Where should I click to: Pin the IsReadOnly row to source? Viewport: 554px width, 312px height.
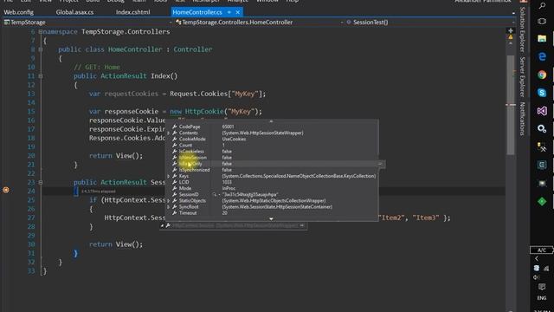(380, 164)
